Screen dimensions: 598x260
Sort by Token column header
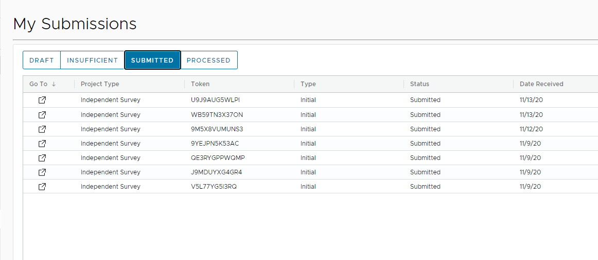pos(200,84)
